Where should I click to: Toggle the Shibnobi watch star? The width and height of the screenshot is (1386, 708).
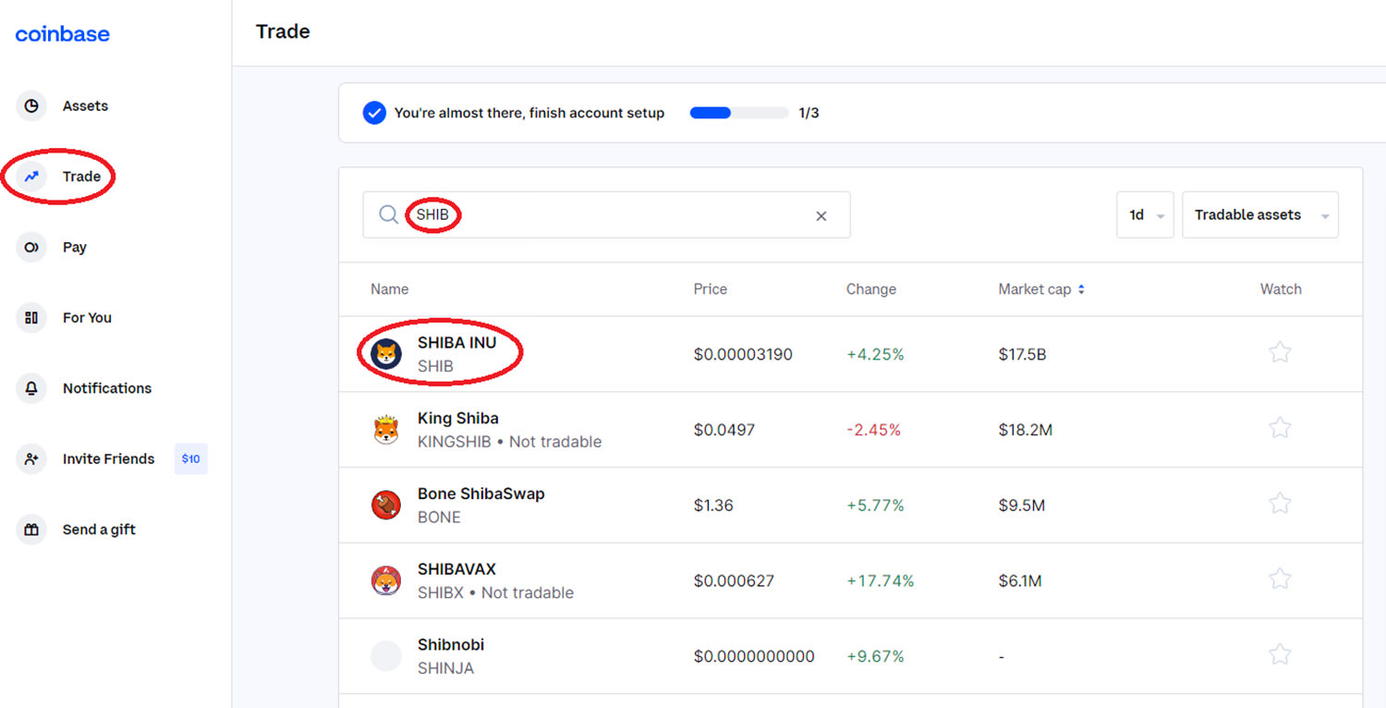point(1280,655)
